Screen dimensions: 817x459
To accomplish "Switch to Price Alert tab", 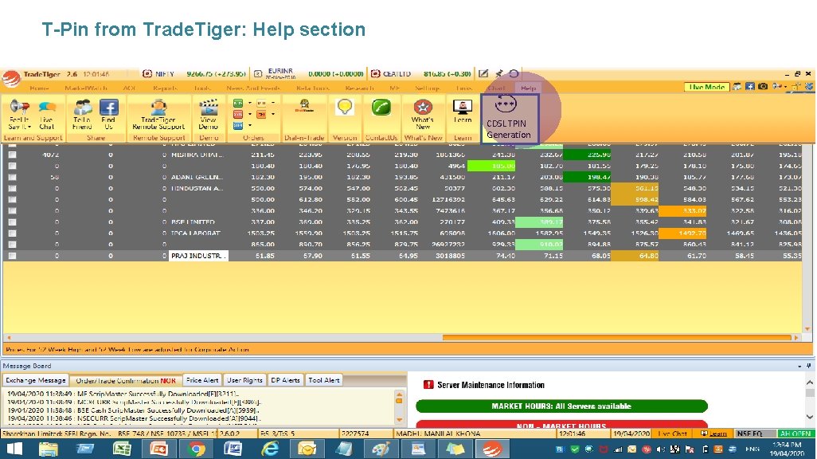I will (202, 380).
